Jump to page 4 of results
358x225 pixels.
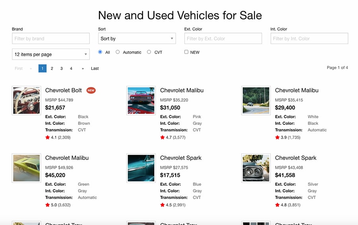click(x=71, y=68)
